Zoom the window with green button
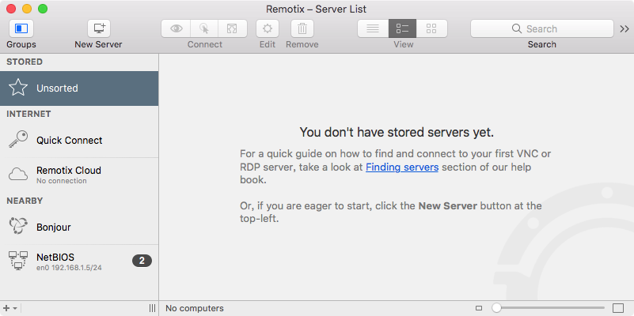Viewport: 634px width, 316px height. pyautogui.click(x=43, y=9)
